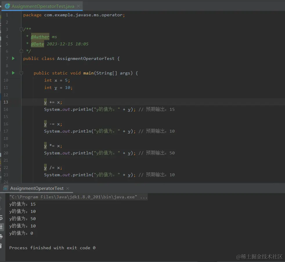
Task: Click the '@Author' Javadoc tag
Action: click(40, 37)
